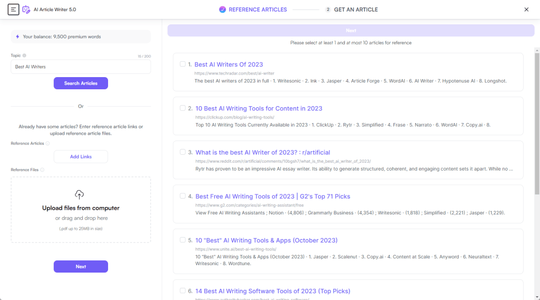Click the balance 9,500 premium words text
The width and height of the screenshot is (540, 300).
coord(62,36)
